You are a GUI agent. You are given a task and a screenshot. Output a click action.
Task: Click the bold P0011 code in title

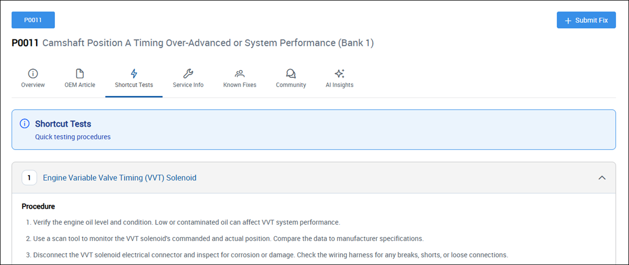25,43
